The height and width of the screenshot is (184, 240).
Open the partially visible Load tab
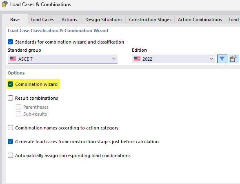click(x=233, y=20)
